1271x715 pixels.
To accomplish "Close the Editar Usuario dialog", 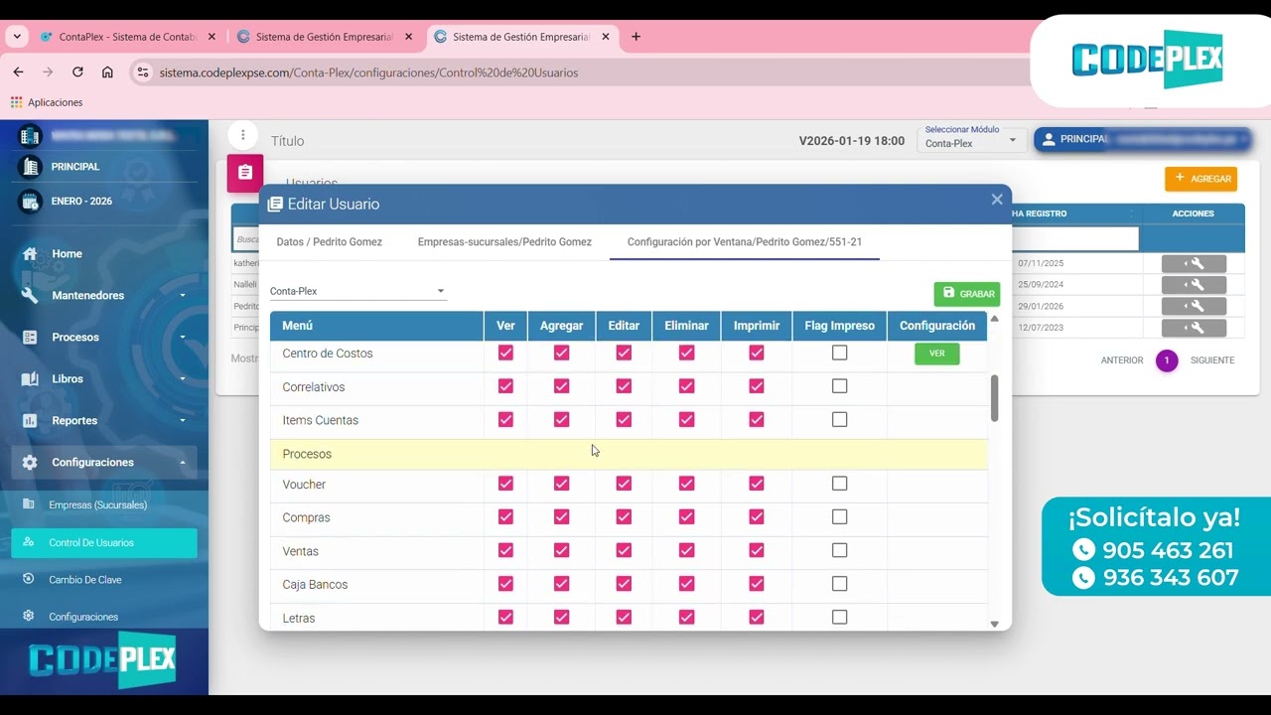I will point(997,200).
